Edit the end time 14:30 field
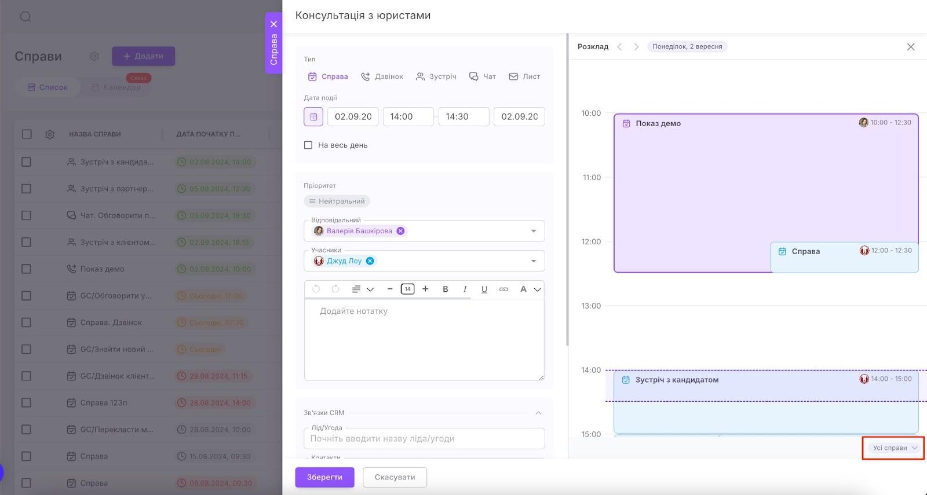927x495 pixels. coord(463,116)
